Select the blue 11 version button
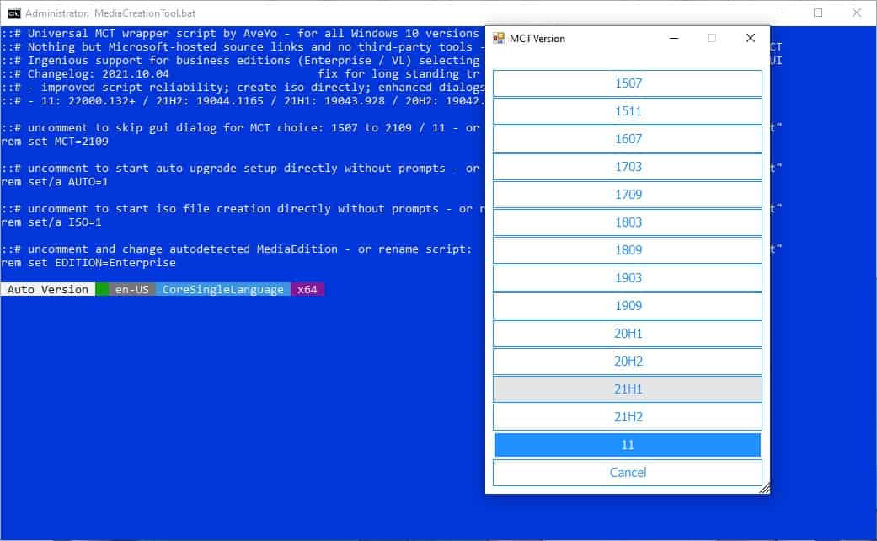This screenshot has height=541, width=877. 627,445
